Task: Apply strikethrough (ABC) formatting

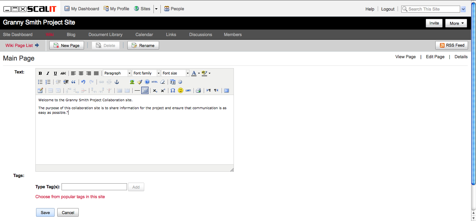Action: (63, 73)
